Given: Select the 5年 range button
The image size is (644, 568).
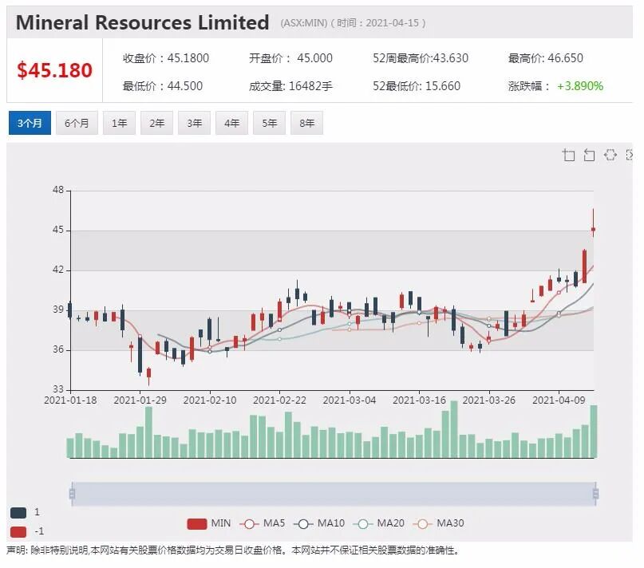Looking at the screenshot, I should pyautogui.click(x=270, y=123).
